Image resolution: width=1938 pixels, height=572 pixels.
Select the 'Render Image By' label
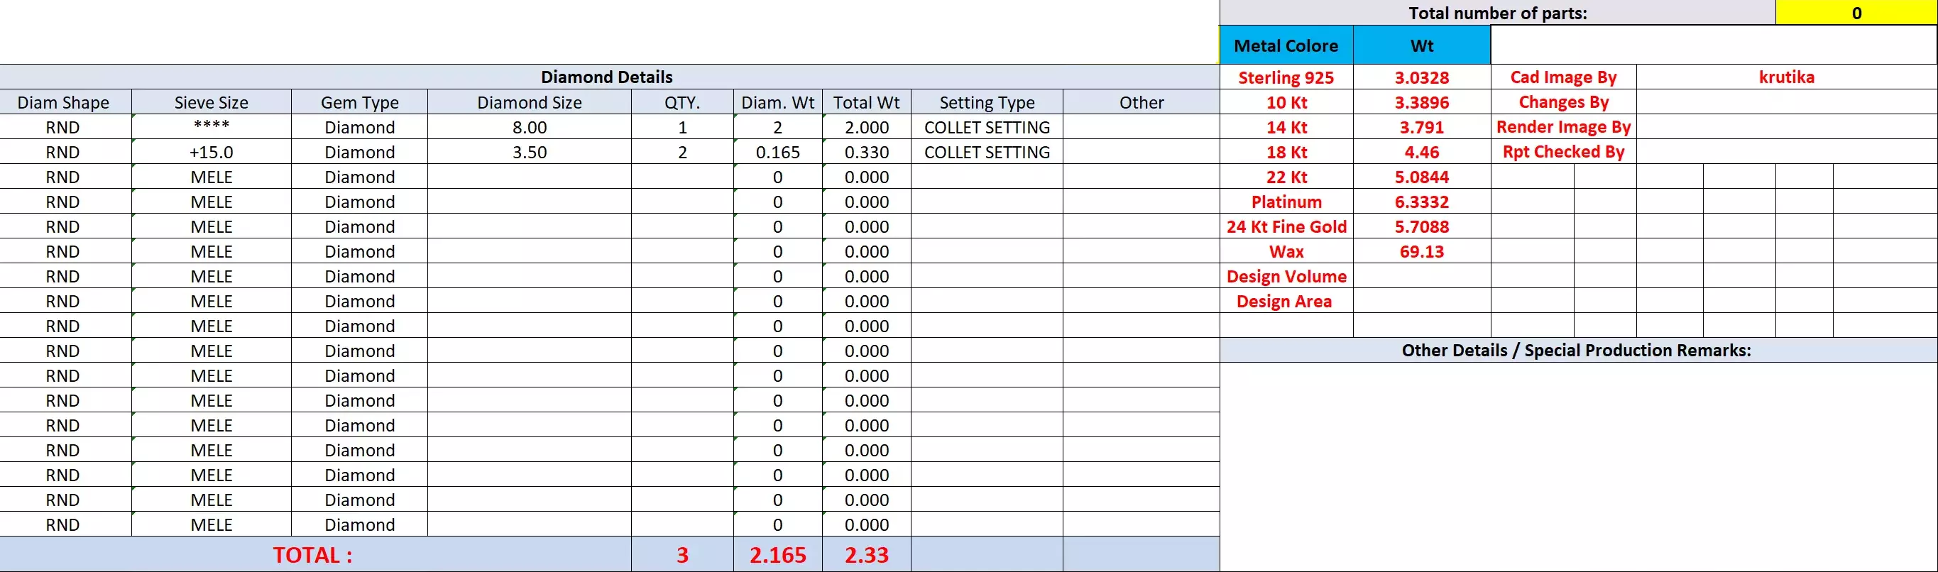click(1563, 126)
